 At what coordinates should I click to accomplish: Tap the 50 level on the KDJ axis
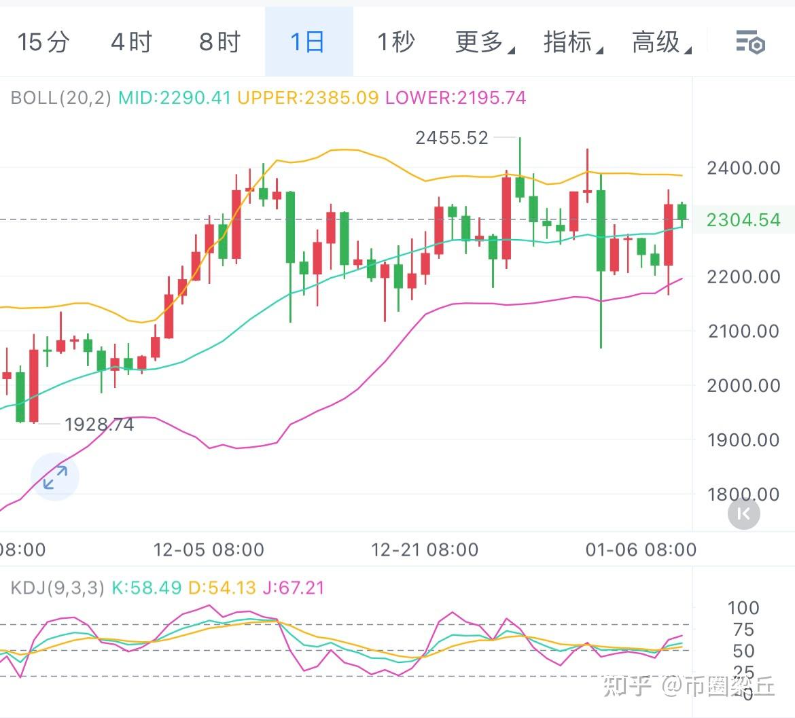[x=743, y=651]
